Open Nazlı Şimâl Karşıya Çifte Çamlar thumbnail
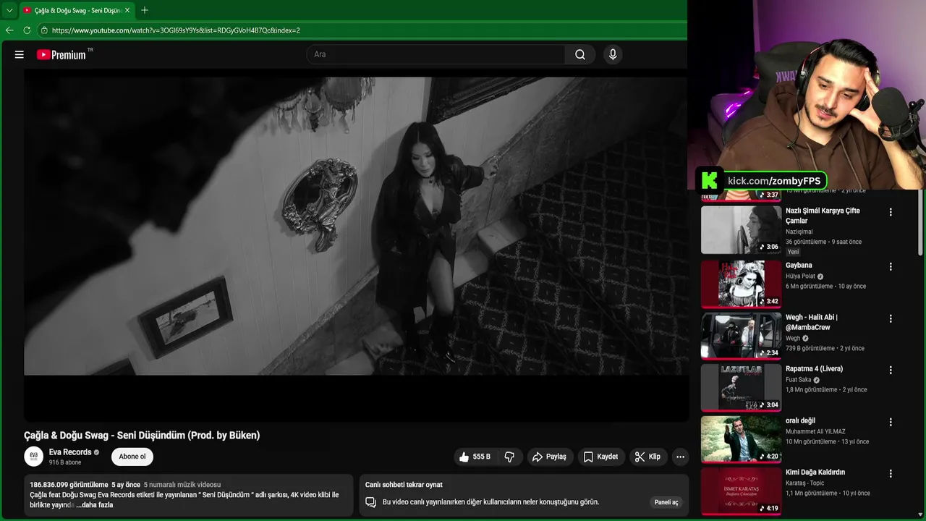The width and height of the screenshot is (926, 521). coord(741,229)
